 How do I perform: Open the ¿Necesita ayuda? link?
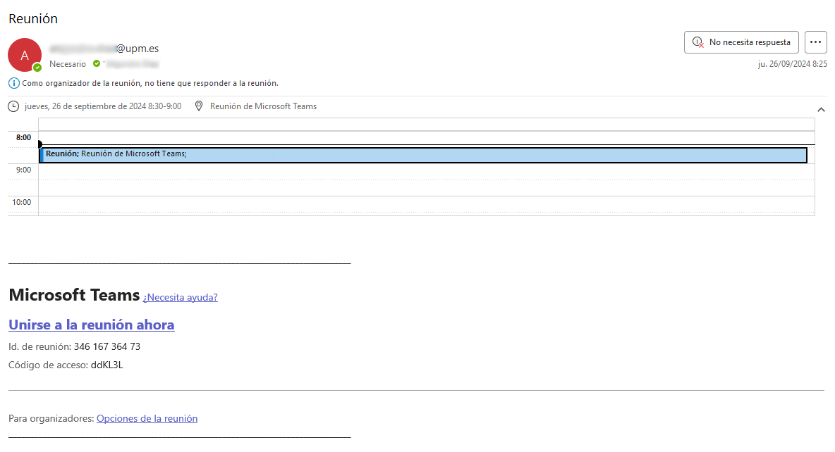click(181, 297)
